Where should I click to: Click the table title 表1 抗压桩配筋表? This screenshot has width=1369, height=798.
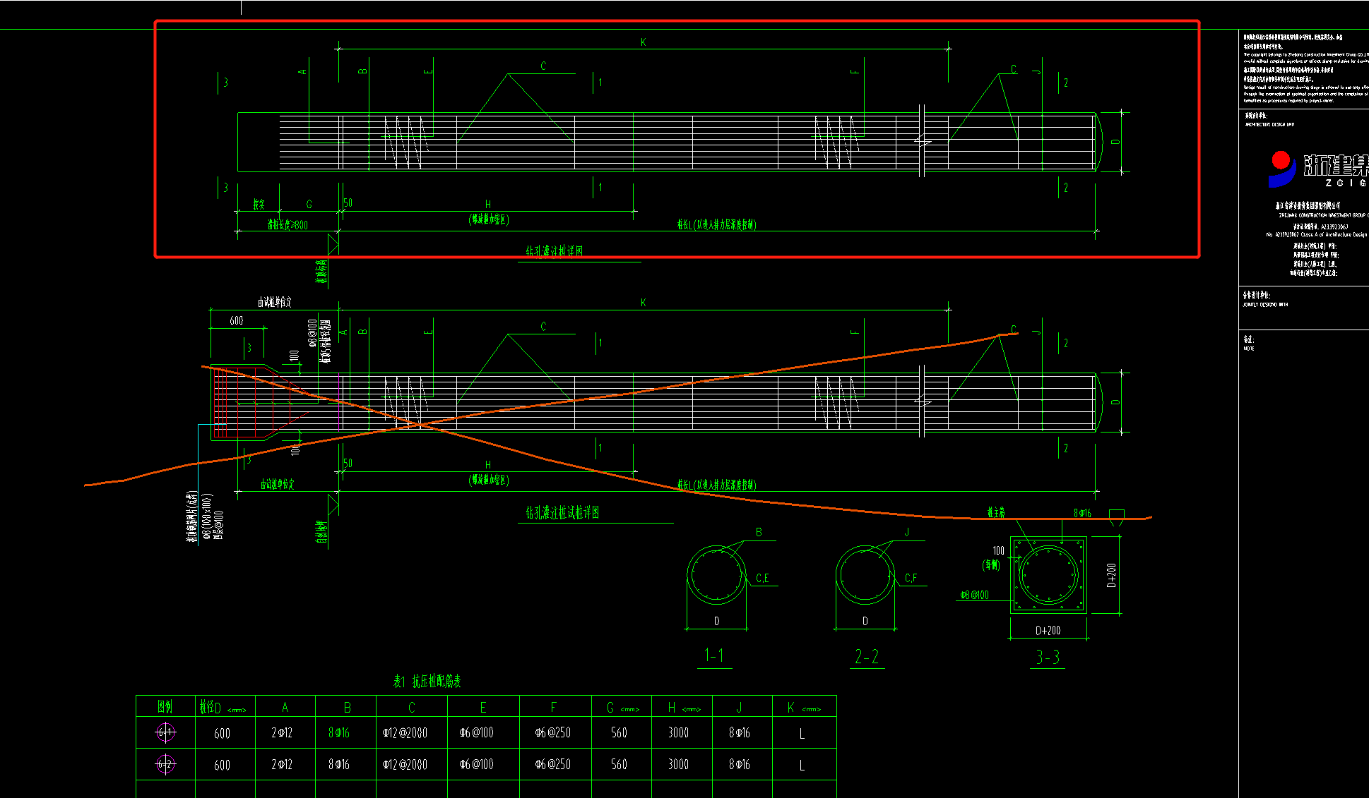427,681
